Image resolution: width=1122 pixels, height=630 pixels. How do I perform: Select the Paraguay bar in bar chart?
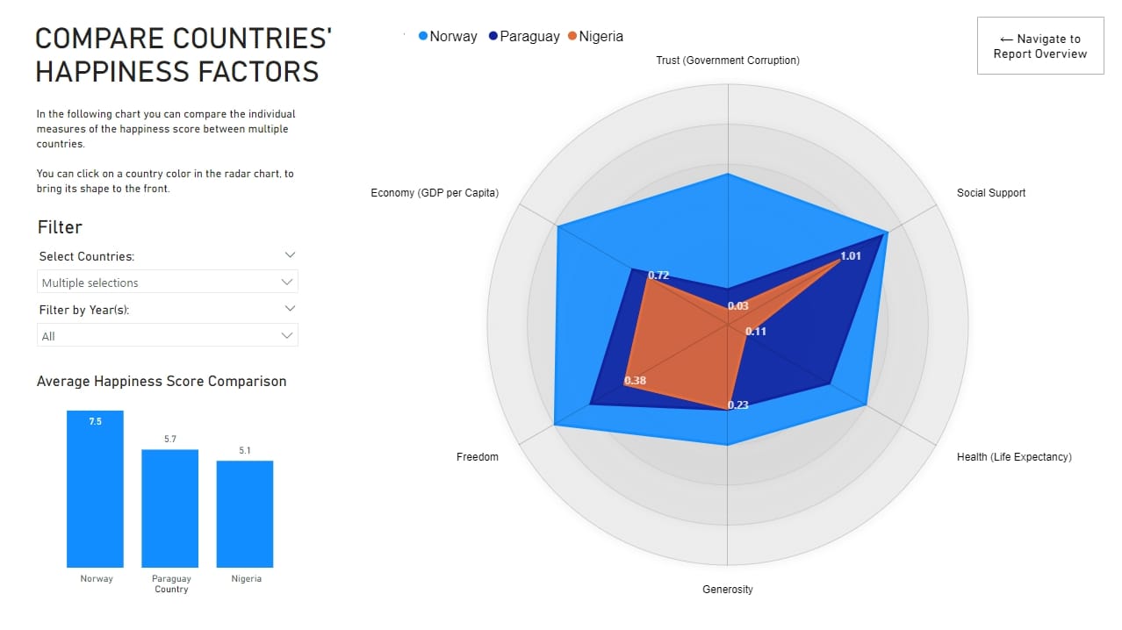170,508
